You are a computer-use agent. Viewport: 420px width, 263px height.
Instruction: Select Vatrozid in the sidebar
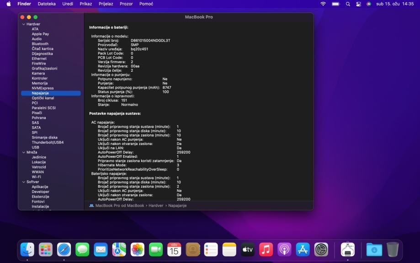point(39,167)
